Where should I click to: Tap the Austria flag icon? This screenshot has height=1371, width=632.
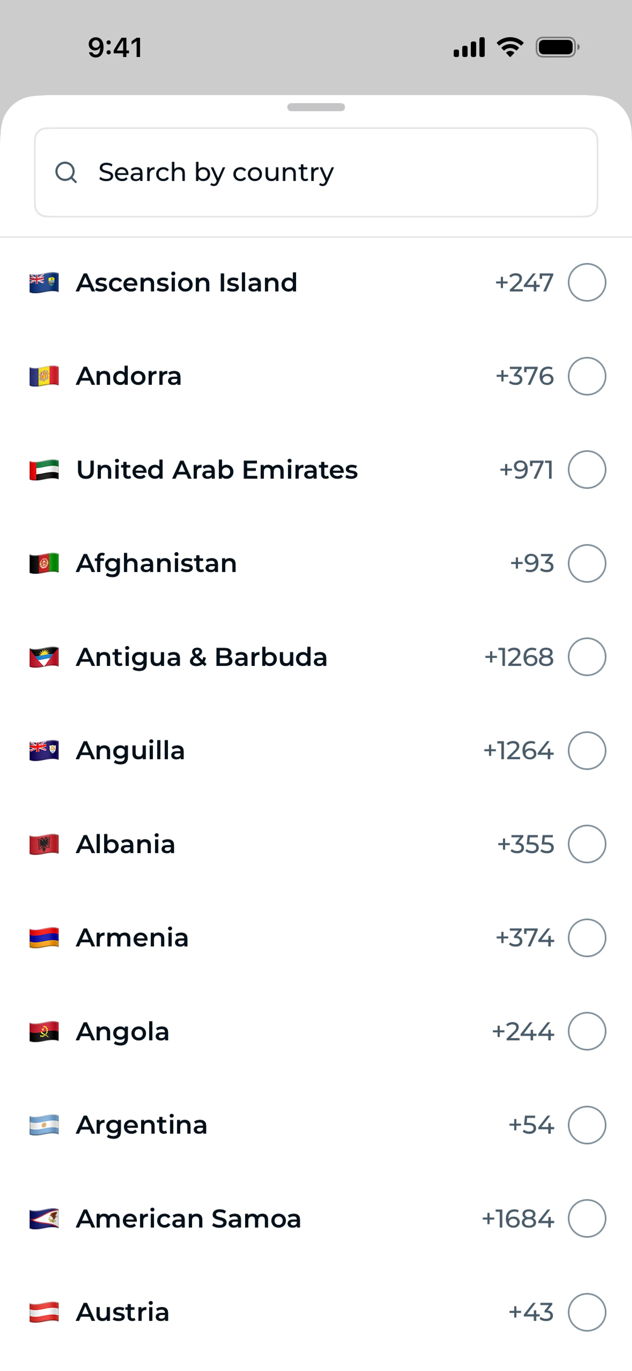44,1312
